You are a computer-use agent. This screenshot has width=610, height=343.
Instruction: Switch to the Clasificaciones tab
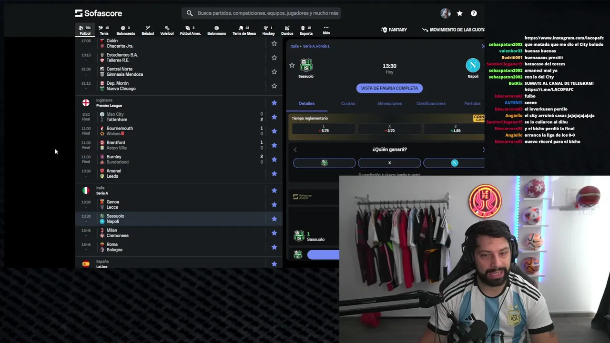431,103
